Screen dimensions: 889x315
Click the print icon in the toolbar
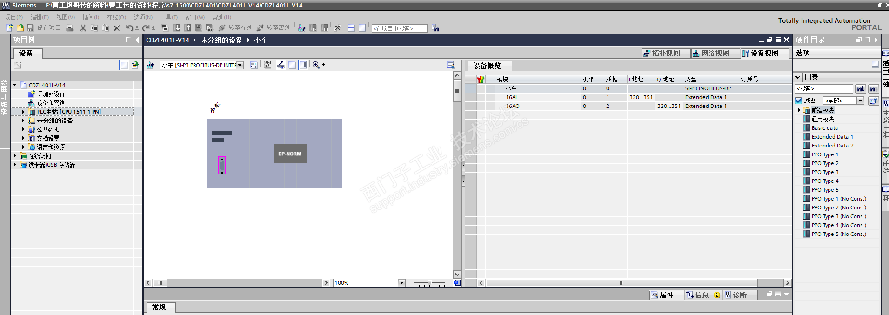coord(70,28)
